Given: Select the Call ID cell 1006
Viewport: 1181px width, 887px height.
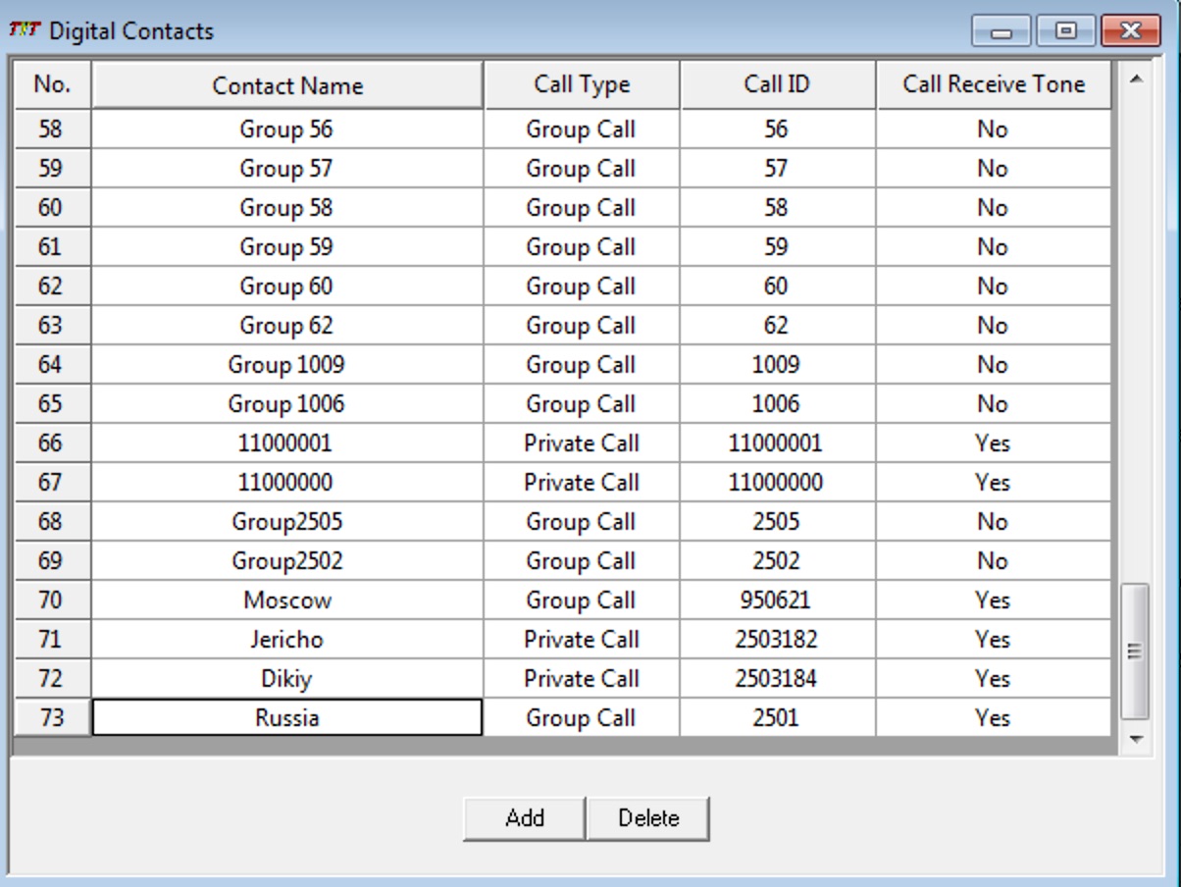Looking at the screenshot, I should [778, 403].
